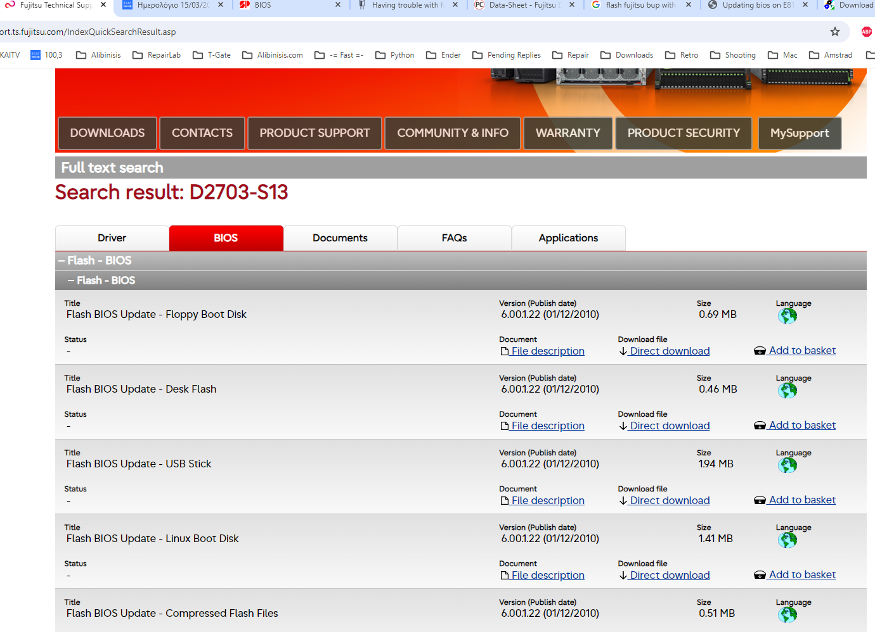Open the T-Gate bookmark folder
The width and height of the screenshot is (875, 632).
(212, 55)
